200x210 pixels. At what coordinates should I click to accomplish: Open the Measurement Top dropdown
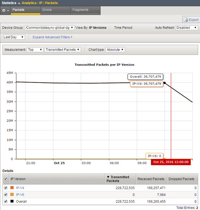coord(35,50)
